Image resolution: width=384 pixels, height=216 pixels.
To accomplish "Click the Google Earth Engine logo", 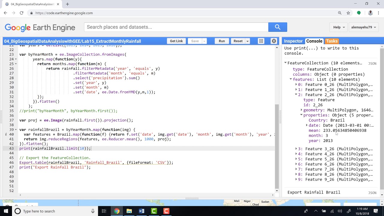I will click(40, 28).
